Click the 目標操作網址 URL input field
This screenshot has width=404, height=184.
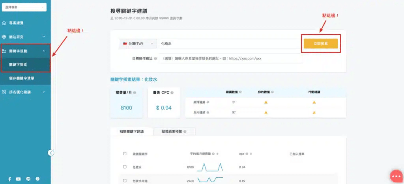tap(230, 58)
